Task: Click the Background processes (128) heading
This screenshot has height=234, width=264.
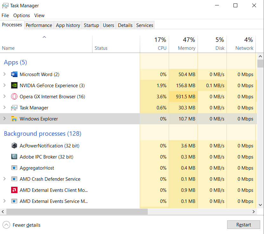Action: (43, 134)
